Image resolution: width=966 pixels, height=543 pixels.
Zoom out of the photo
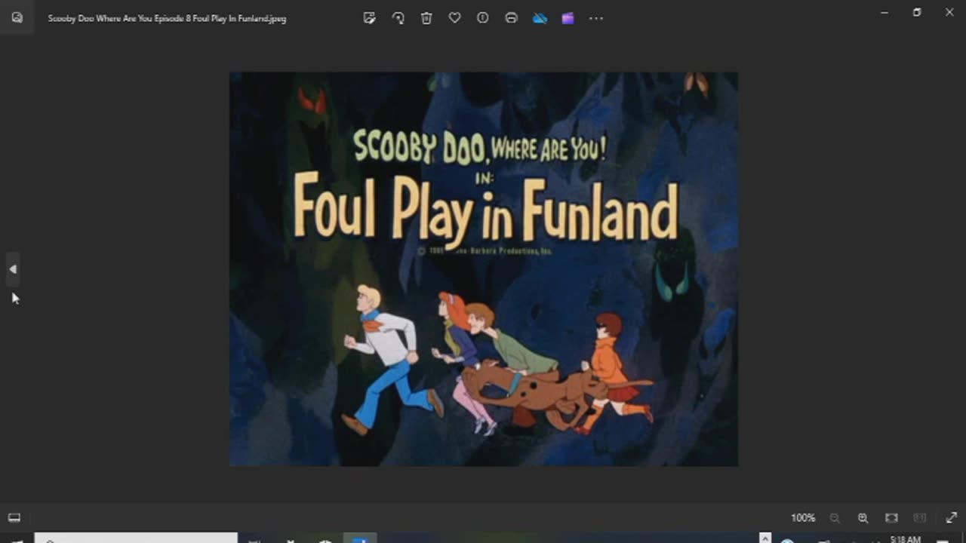[x=835, y=518]
